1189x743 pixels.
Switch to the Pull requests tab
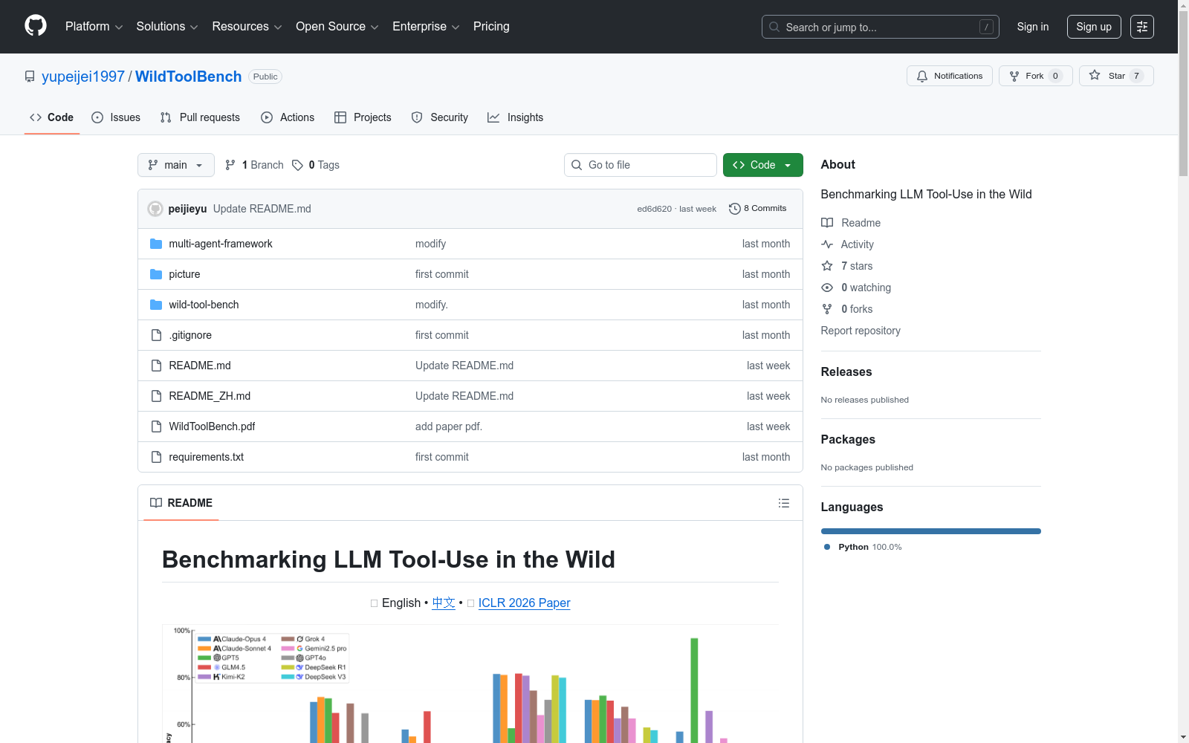pyautogui.click(x=200, y=117)
